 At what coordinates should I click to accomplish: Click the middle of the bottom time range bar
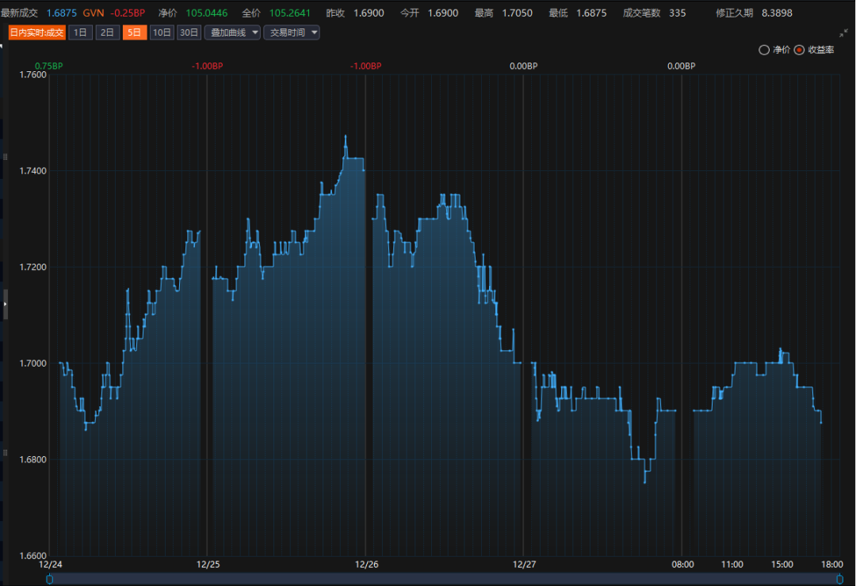coord(444,579)
